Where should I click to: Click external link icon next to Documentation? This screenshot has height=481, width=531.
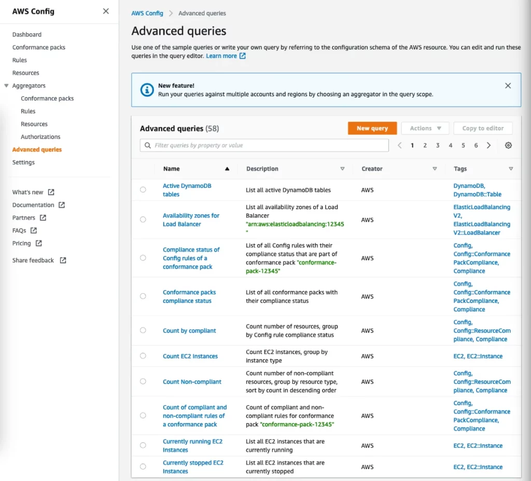(x=62, y=205)
